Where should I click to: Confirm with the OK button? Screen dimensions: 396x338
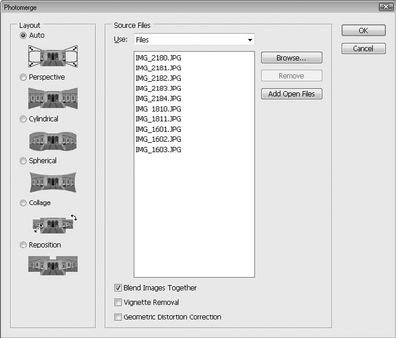point(363,31)
